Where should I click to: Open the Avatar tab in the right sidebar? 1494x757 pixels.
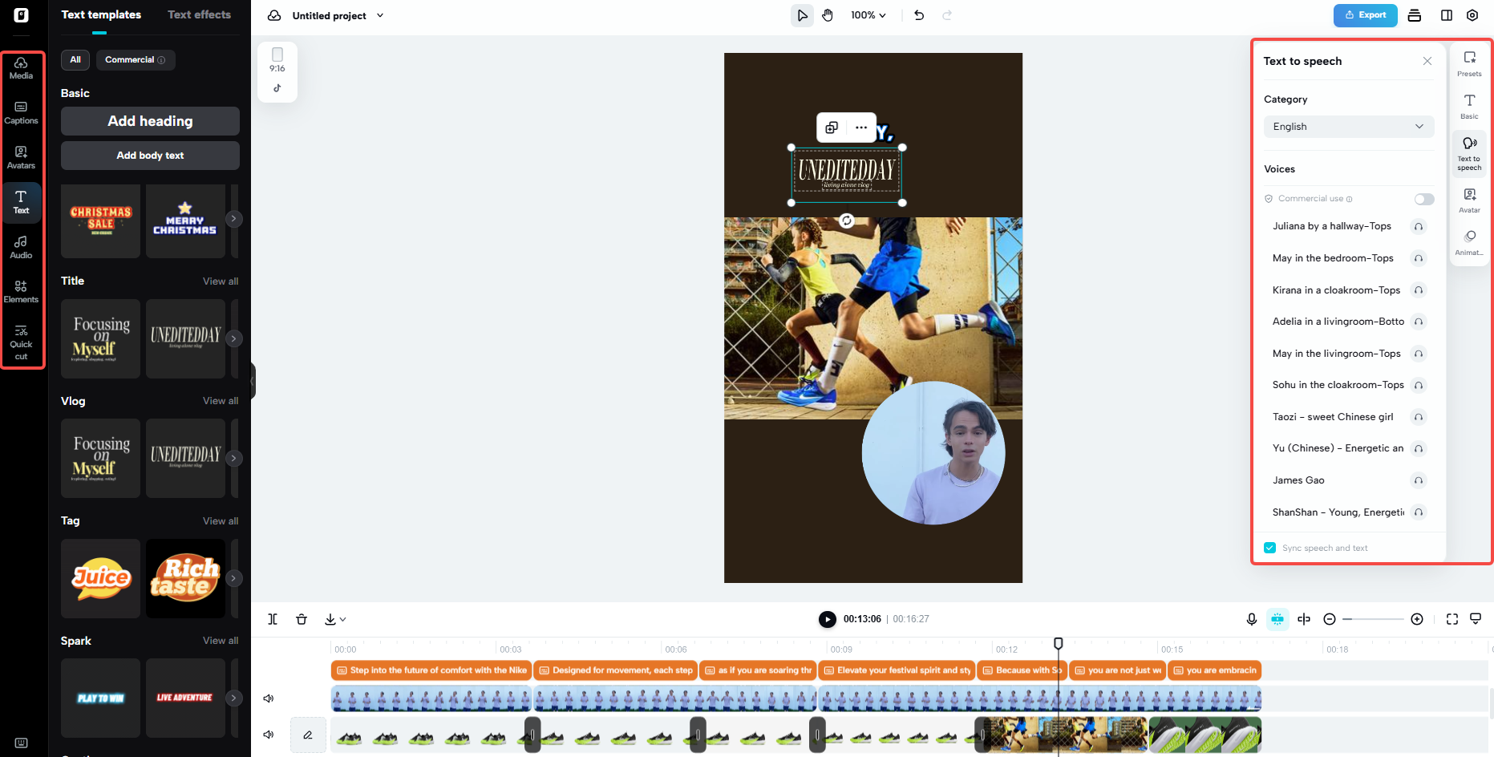(1469, 200)
